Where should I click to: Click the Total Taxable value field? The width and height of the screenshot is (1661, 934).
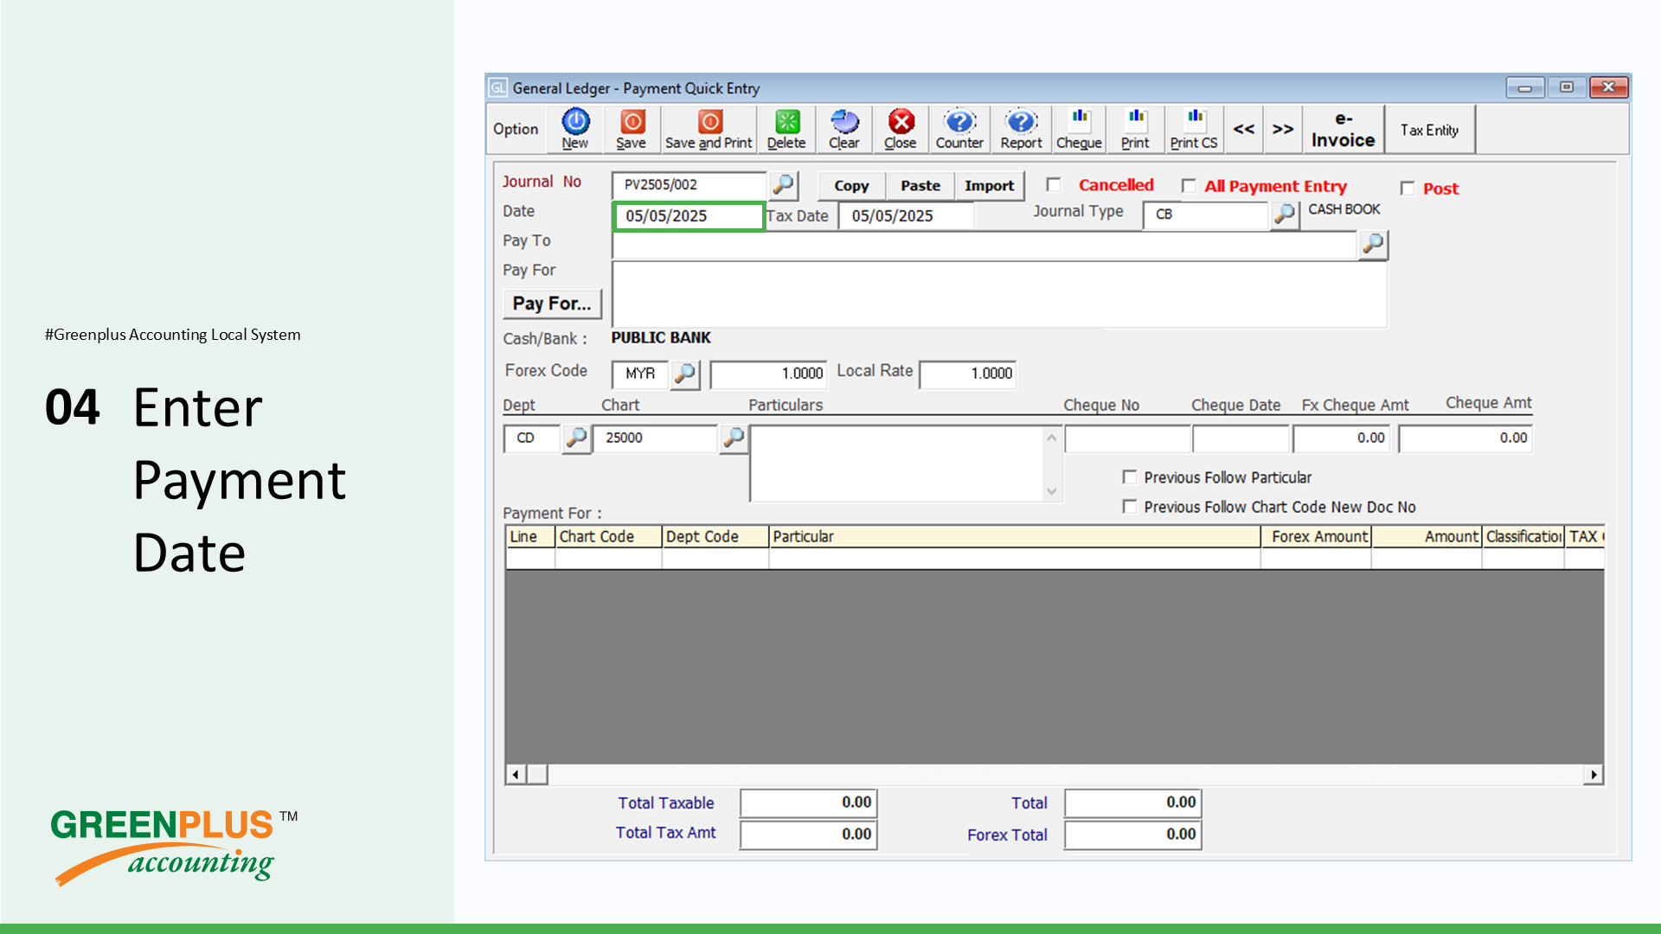coord(809,803)
